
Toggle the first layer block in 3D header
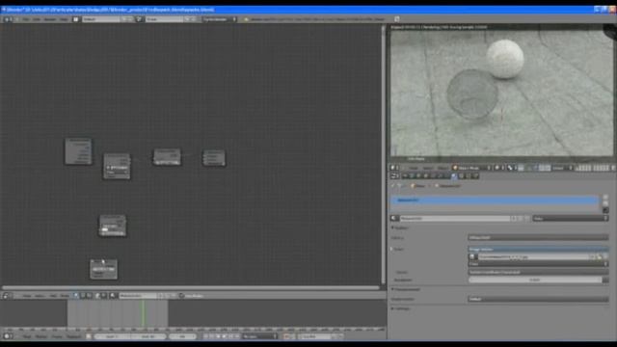pos(583,168)
